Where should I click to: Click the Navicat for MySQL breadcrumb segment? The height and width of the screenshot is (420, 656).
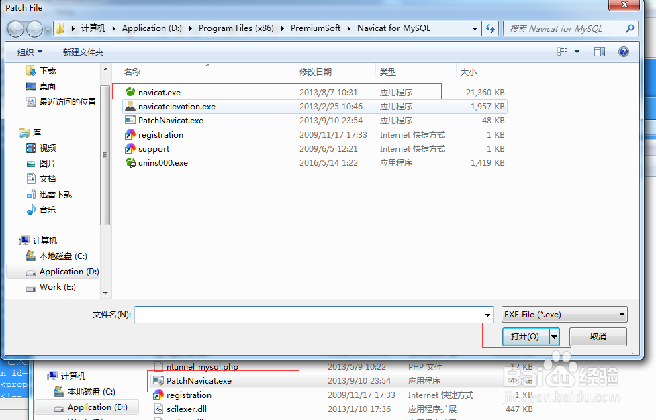[x=393, y=28]
